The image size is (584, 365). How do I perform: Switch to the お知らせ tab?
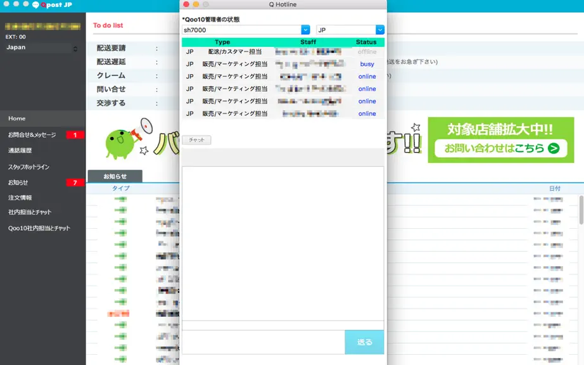pyautogui.click(x=115, y=176)
